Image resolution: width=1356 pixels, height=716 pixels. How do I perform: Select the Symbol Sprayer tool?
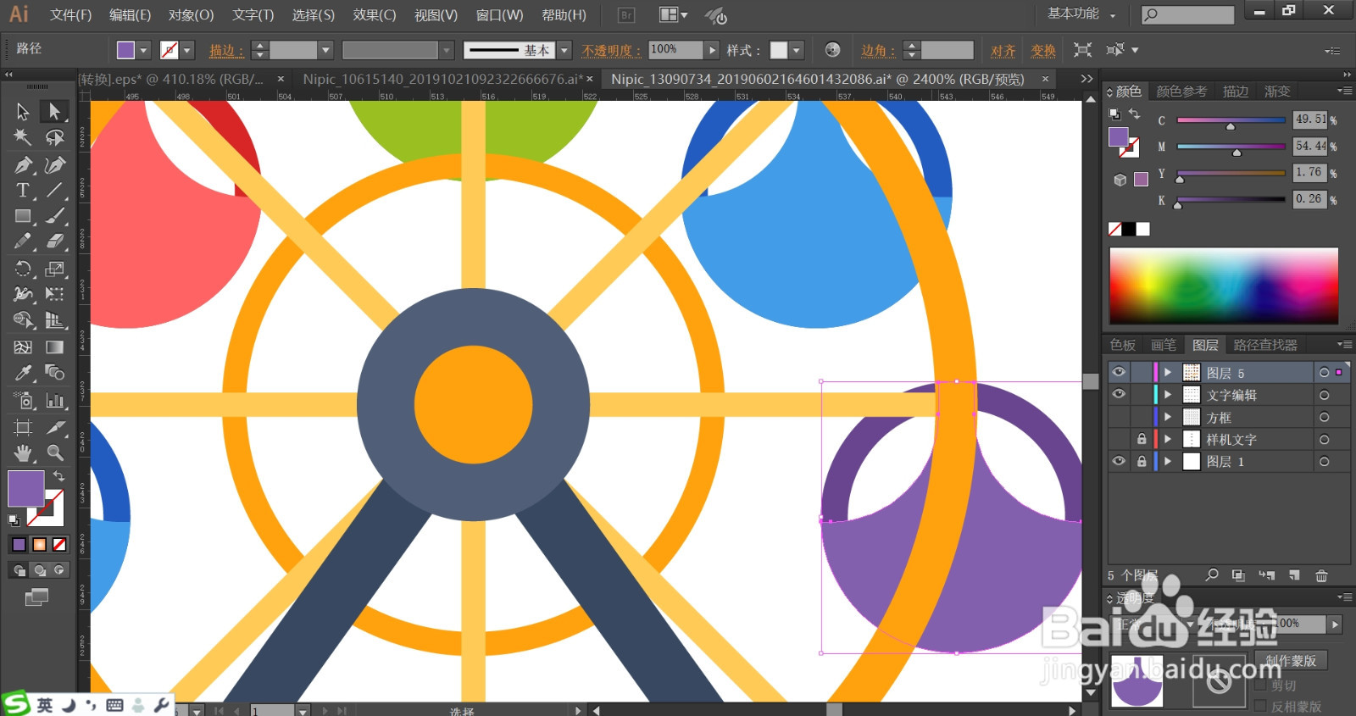pyautogui.click(x=23, y=401)
